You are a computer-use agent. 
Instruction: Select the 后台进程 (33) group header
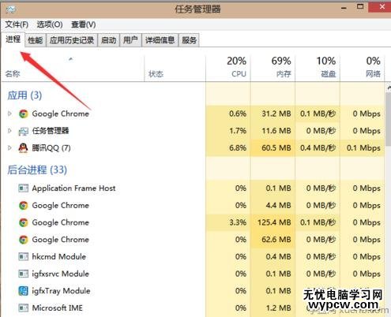tap(37, 170)
